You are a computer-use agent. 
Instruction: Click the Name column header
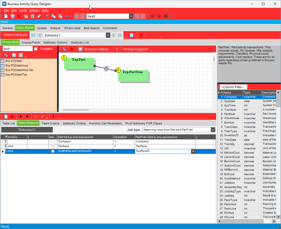point(233,93)
